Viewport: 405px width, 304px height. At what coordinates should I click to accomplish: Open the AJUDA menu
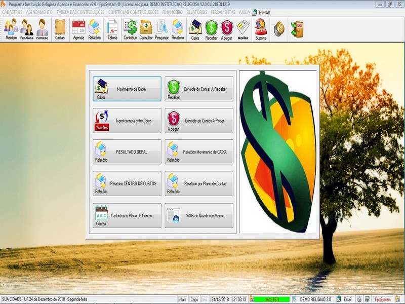click(245, 12)
